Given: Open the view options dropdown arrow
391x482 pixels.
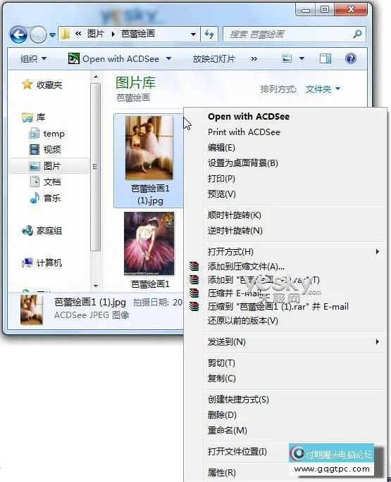Looking at the screenshot, I should [302, 58].
